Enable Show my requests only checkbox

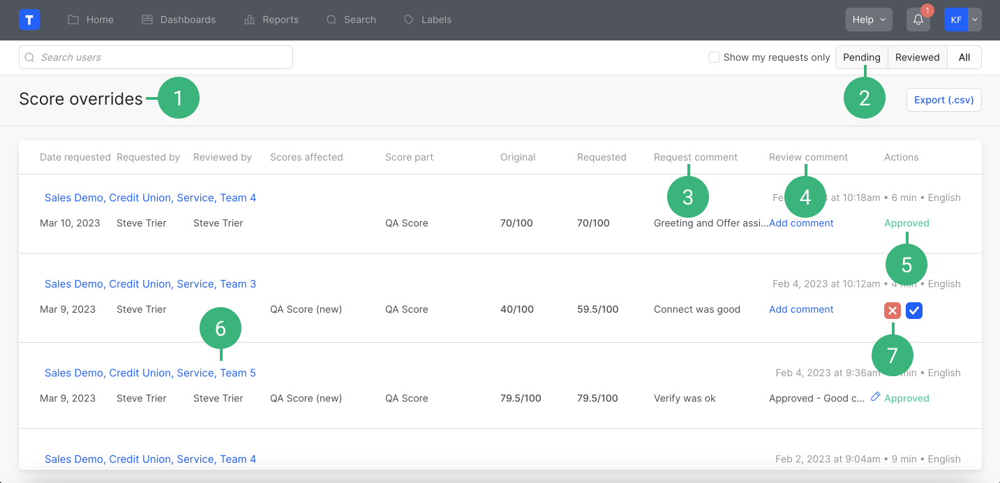[x=714, y=57]
